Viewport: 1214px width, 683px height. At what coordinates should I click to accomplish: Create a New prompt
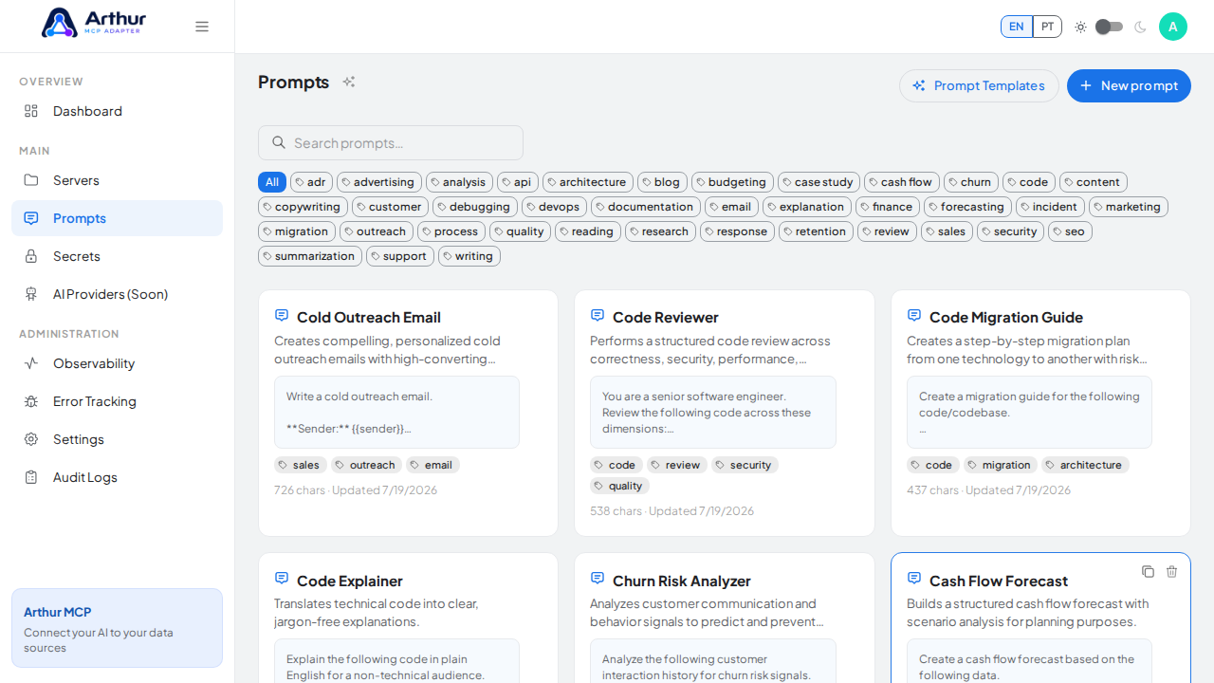[1129, 85]
